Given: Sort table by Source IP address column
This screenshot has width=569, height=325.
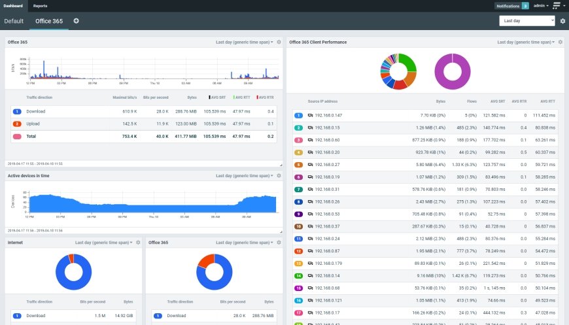Looking at the screenshot, I should [322, 101].
